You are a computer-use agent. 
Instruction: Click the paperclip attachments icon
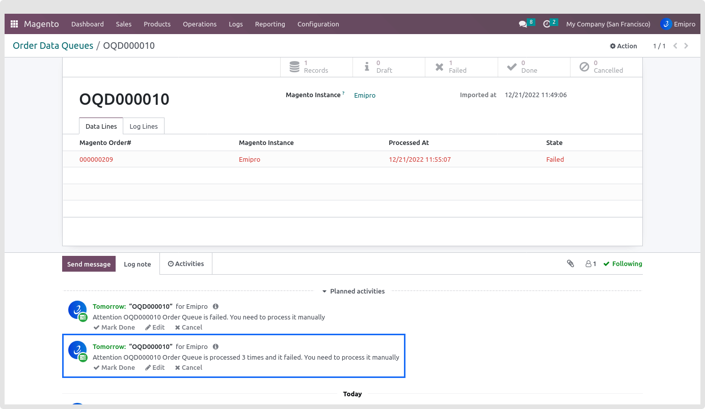click(x=571, y=264)
